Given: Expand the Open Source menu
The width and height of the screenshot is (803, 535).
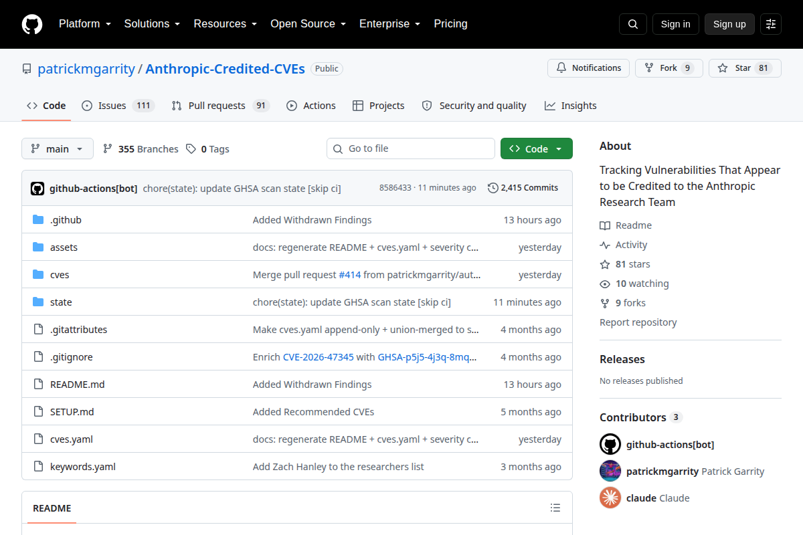Looking at the screenshot, I should (x=308, y=24).
